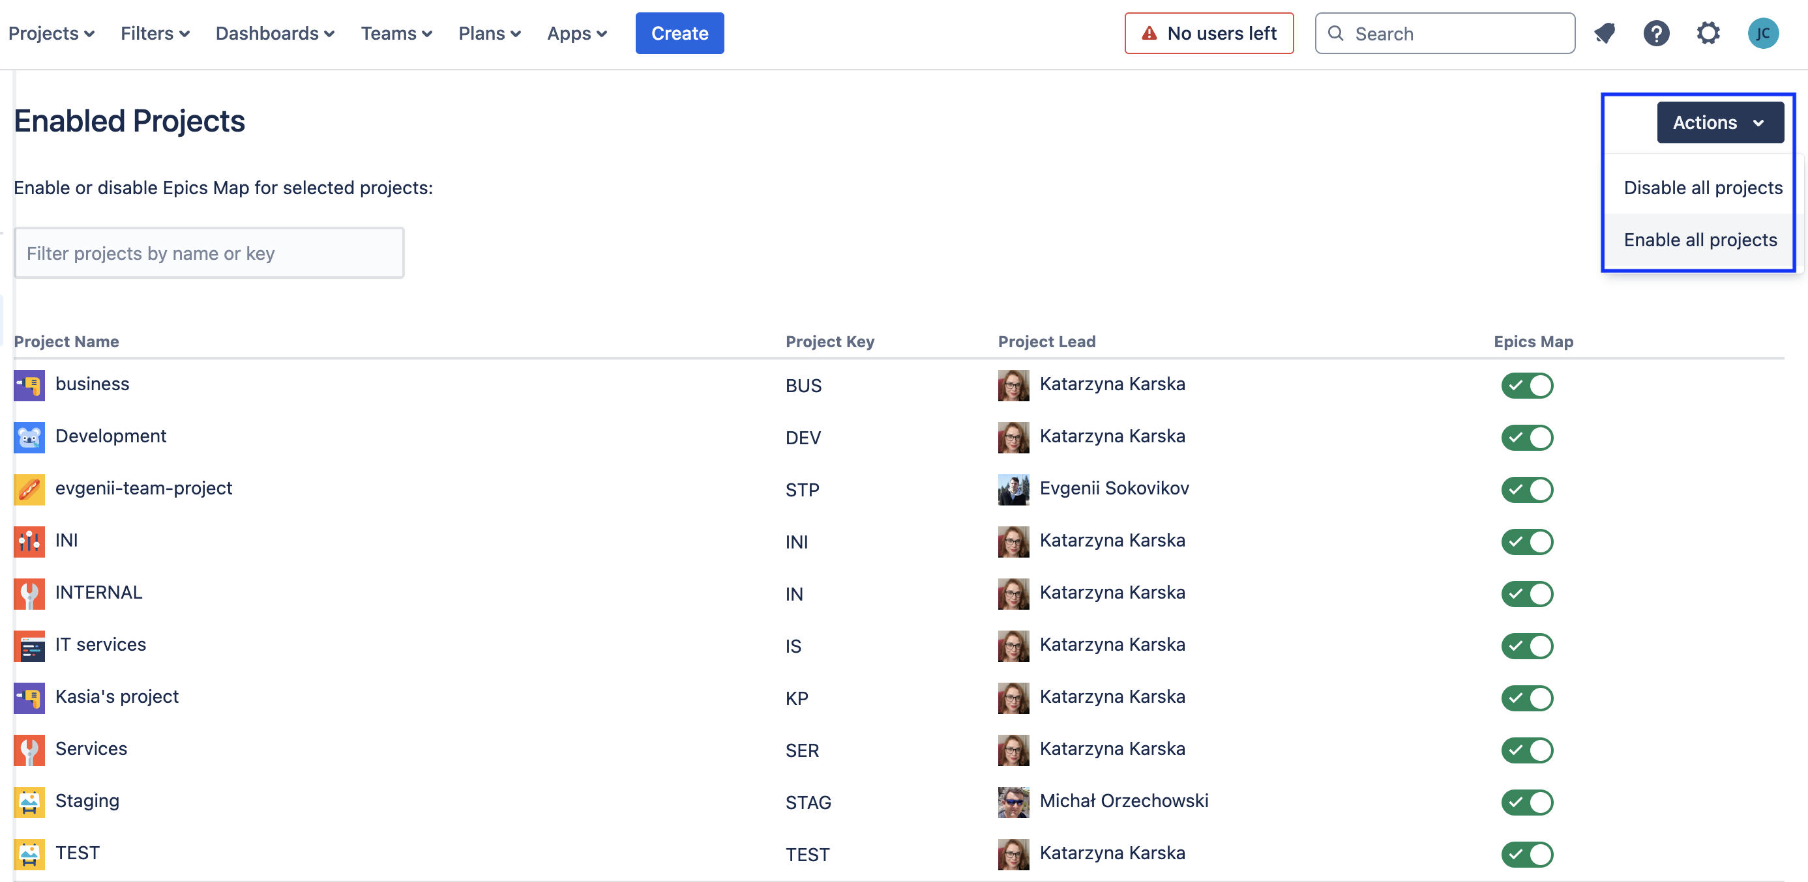Toggle Epics Map for business project
The height and width of the screenshot is (882, 1808).
point(1526,385)
